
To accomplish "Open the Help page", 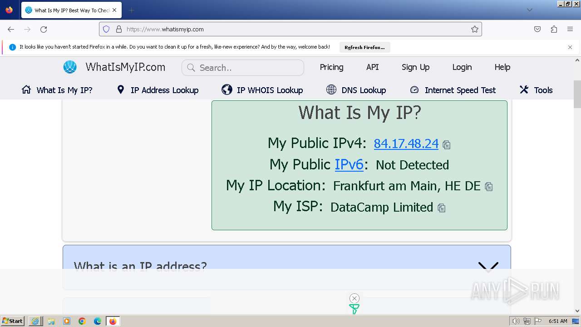I will [x=502, y=67].
